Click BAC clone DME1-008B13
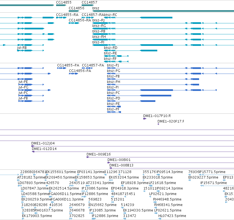This screenshot has height=220, width=234. tap(121, 165)
